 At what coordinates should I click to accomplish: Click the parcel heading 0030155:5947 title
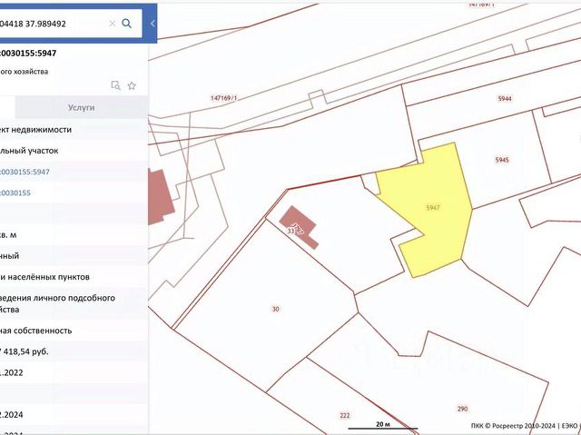(x=28, y=53)
